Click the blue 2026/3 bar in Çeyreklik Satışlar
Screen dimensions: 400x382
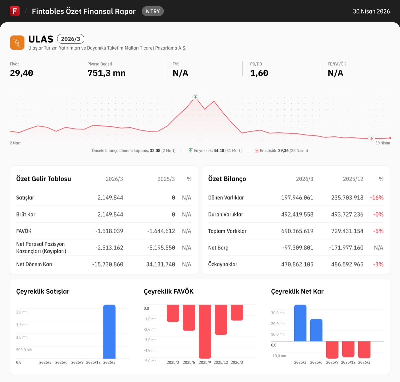tap(109, 332)
